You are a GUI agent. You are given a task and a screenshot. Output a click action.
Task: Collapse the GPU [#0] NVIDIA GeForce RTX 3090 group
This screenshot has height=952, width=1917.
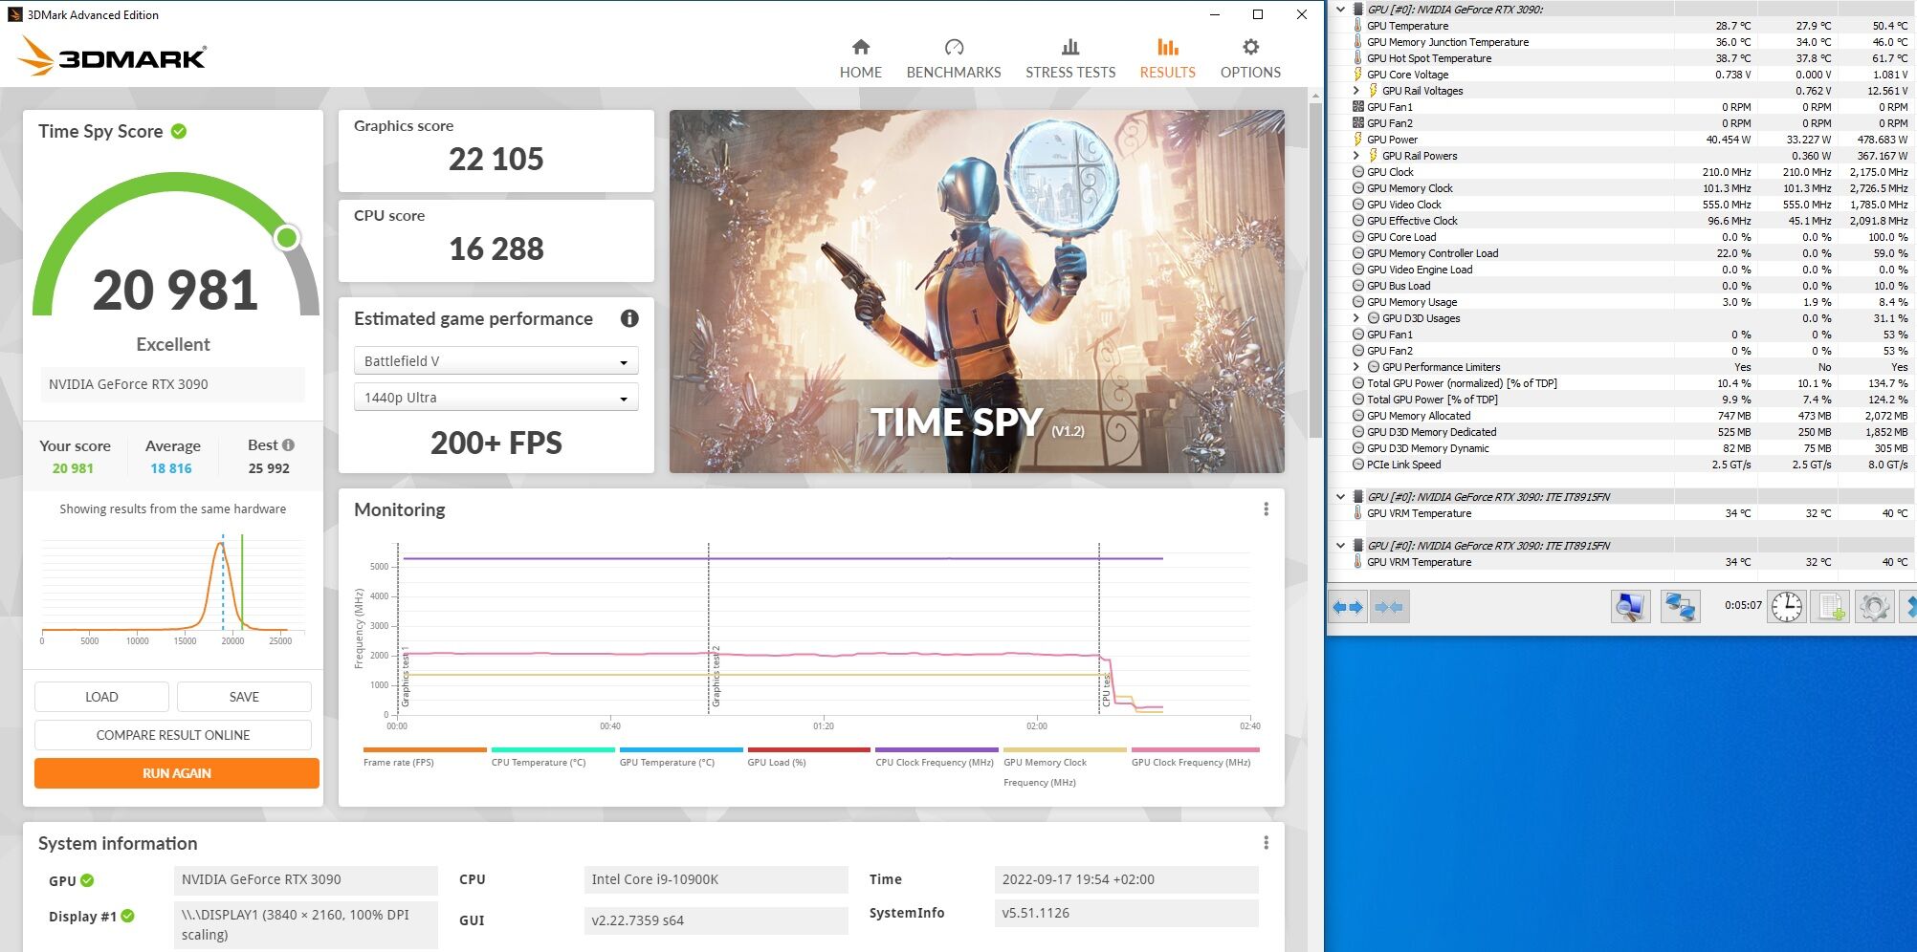(x=1340, y=10)
